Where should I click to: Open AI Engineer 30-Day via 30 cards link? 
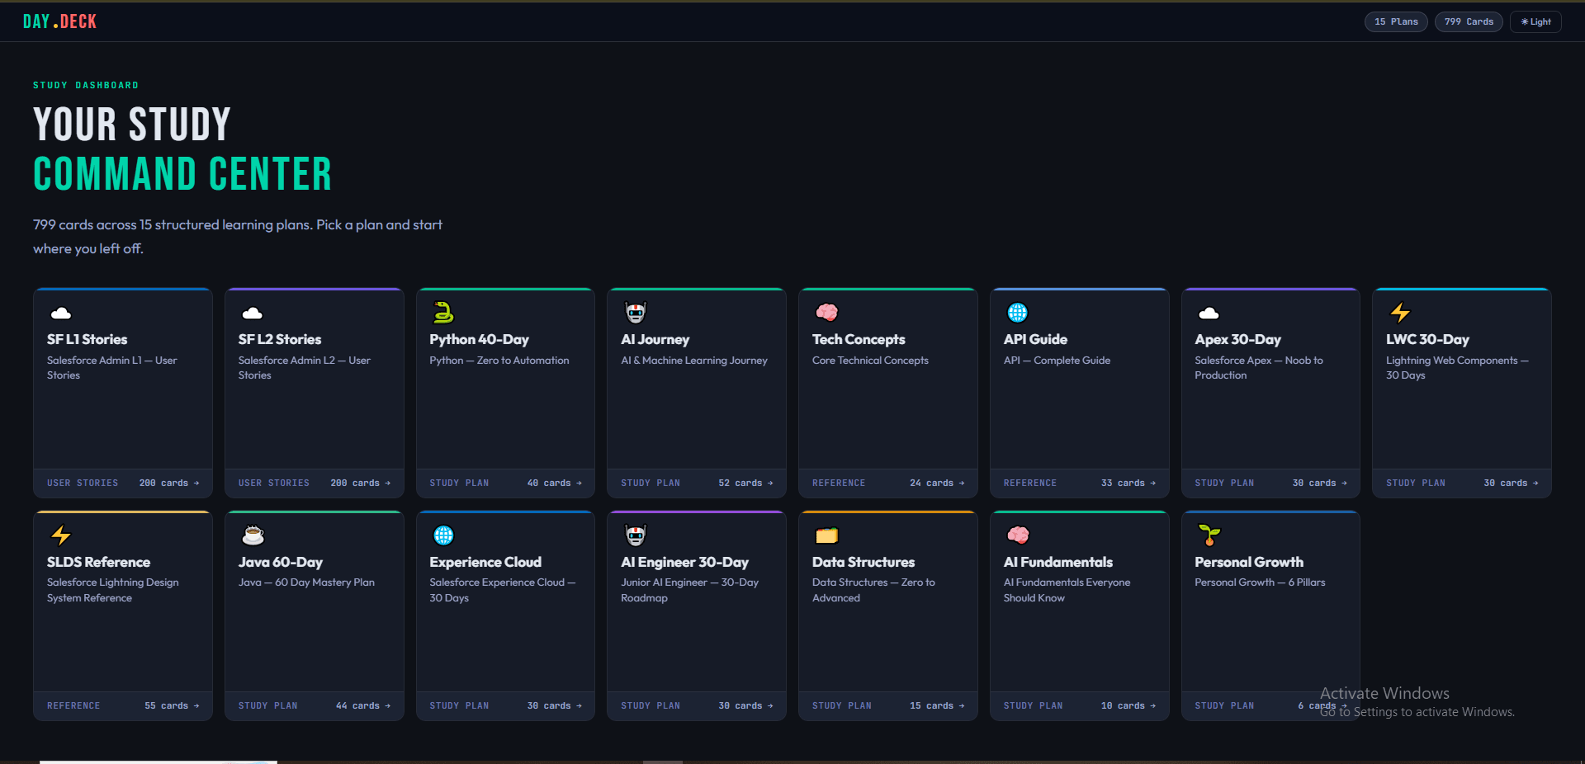point(746,706)
